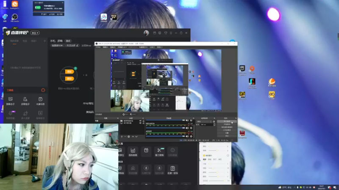The image size is (339, 190).
Task: Click the 修改 button beside the stream title
Action: (68, 41)
